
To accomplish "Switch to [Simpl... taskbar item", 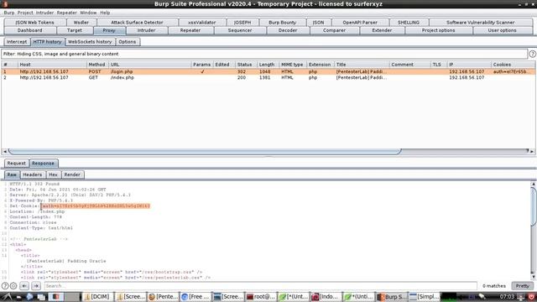I will click(x=425, y=296).
